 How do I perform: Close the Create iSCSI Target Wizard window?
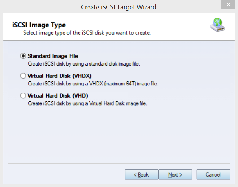point(228,5)
